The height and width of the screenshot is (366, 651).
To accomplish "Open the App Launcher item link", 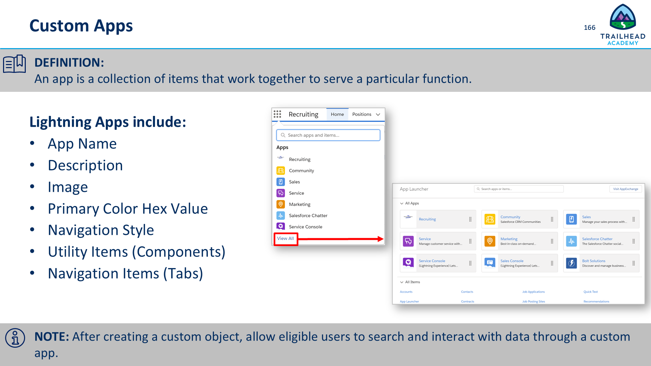I will pyautogui.click(x=409, y=302).
